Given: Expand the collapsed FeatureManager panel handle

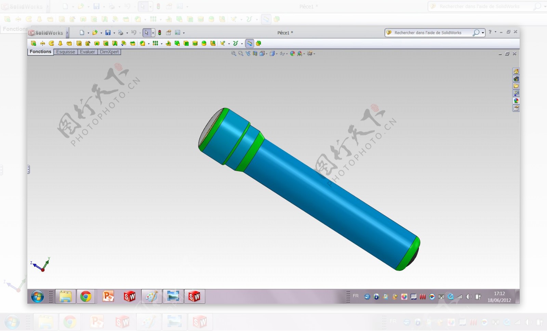Looking at the screenshot, I should click(28, 169).
